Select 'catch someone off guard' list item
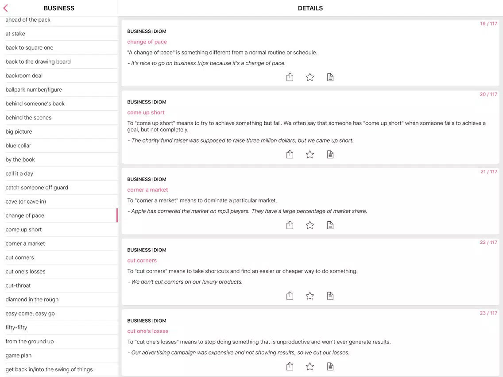 (59, 188)
